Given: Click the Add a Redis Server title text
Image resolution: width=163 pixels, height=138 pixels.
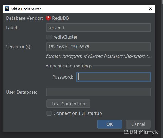Looking at the screenshot, I should click(26, 9).
